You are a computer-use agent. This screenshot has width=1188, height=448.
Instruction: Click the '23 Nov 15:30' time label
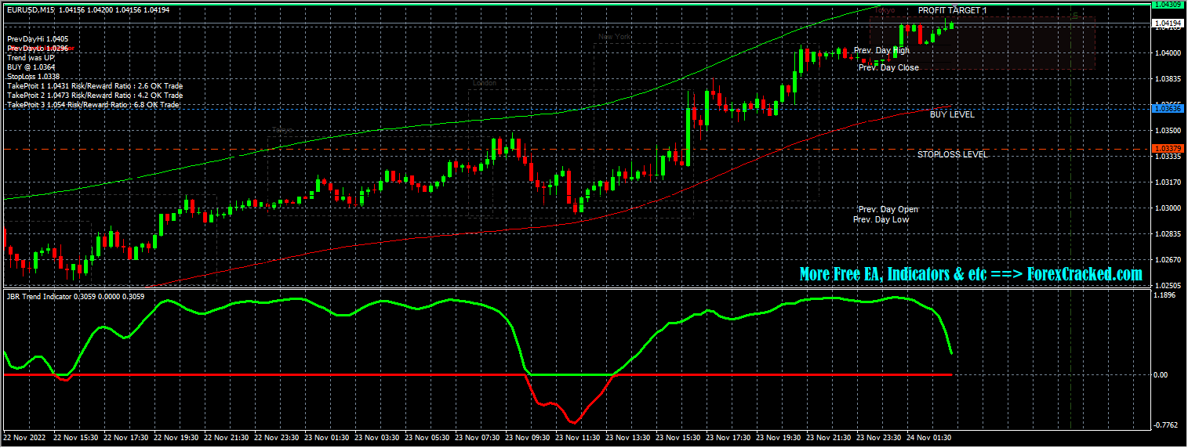678,438
